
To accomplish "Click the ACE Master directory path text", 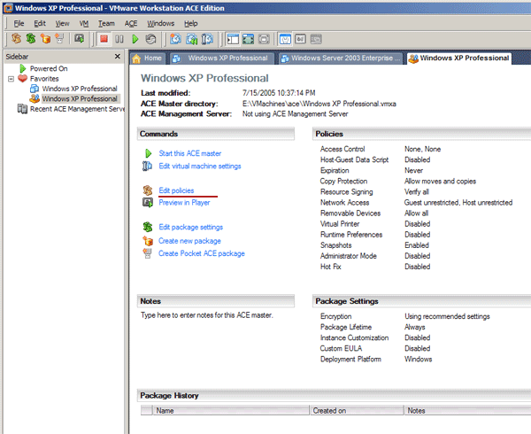I will click(x=319, y=104).
